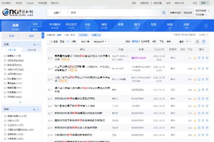
Task: Click the CNKI logo
Action: 18,13
